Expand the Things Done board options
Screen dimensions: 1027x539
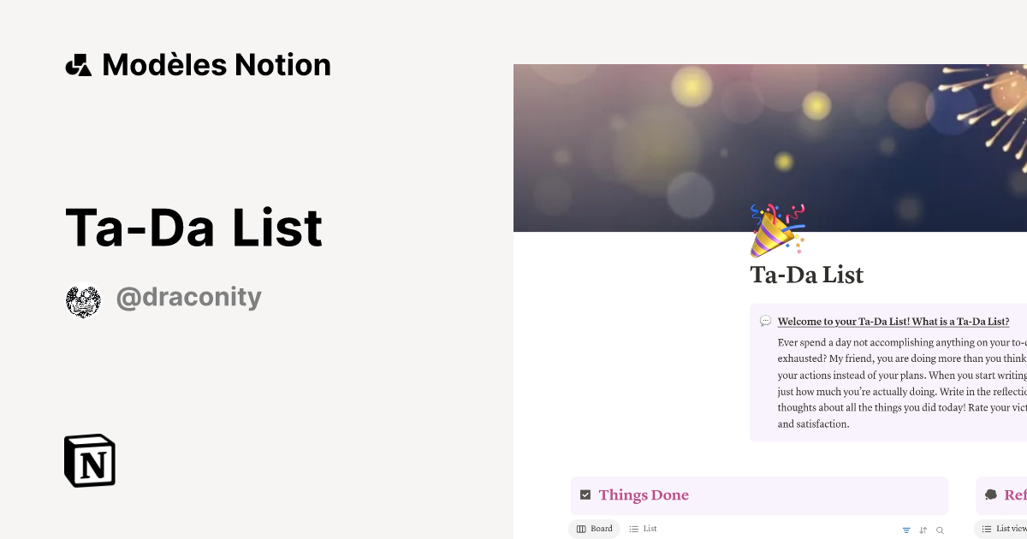(x=594, y=529)
